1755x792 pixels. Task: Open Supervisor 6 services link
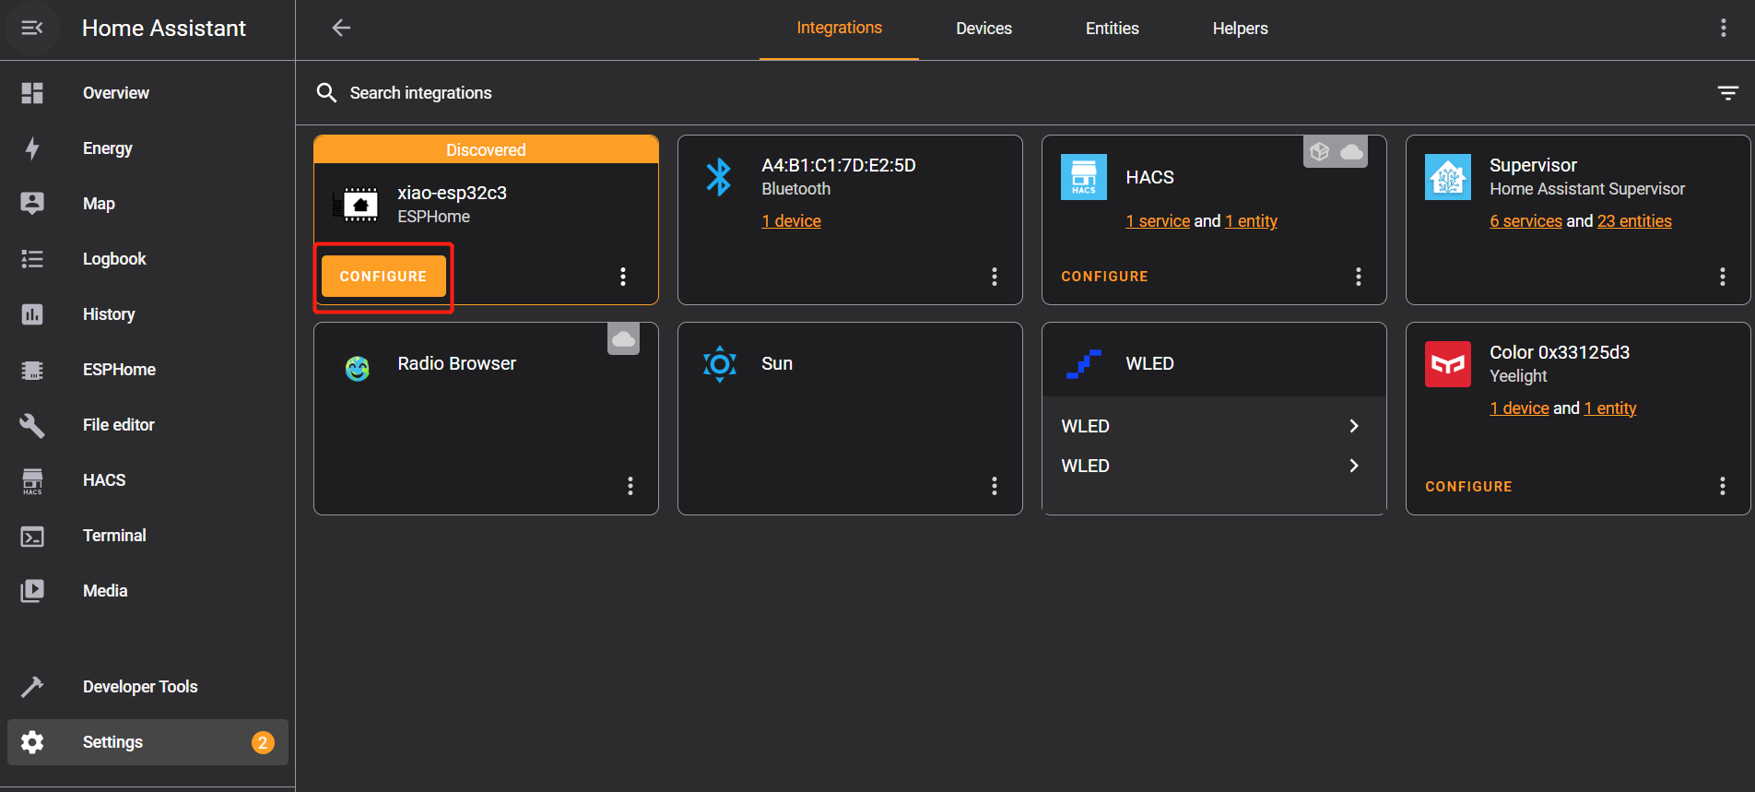pyautogui.click(x=1525, y=221)
